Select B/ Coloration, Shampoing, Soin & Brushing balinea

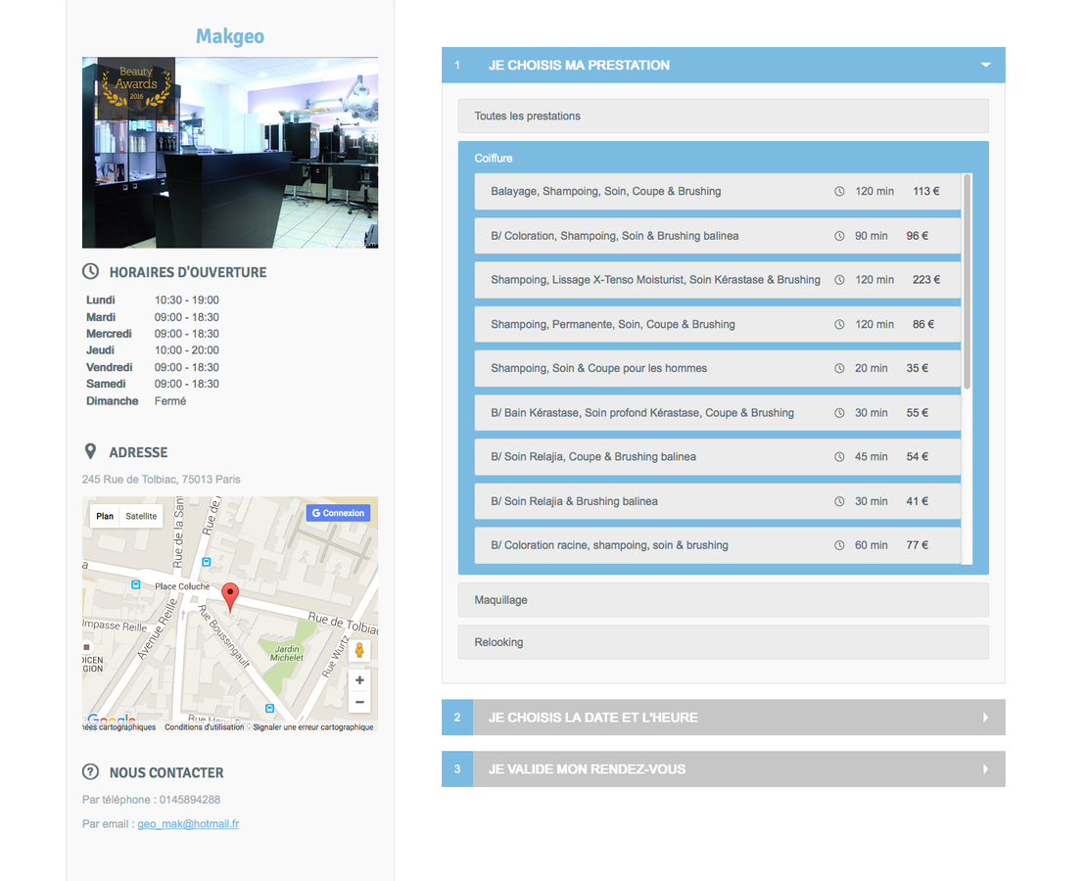pyautogui.click(x=718, y=236)
